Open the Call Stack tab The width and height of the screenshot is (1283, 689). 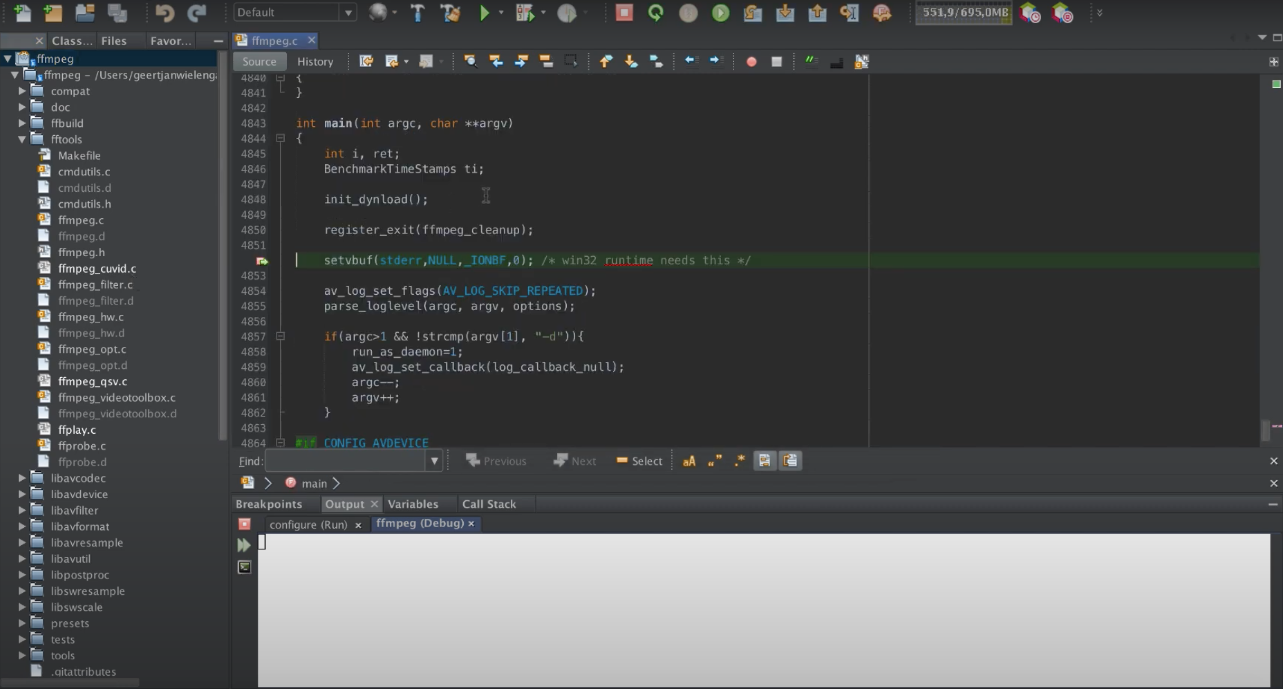point(489,504)
